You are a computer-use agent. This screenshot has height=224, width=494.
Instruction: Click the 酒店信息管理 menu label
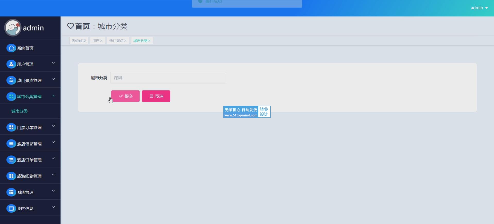29,144
